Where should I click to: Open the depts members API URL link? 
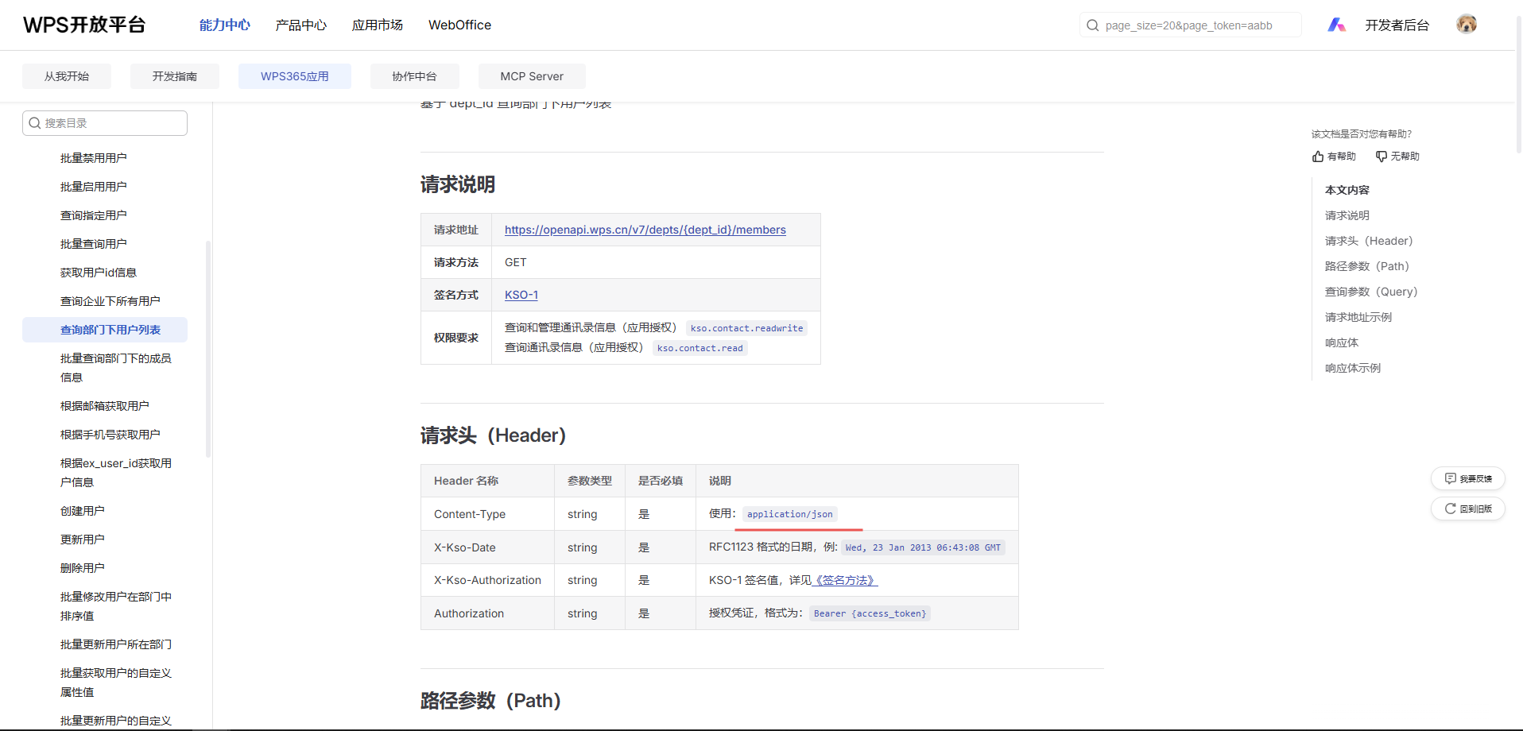point(645,230)
